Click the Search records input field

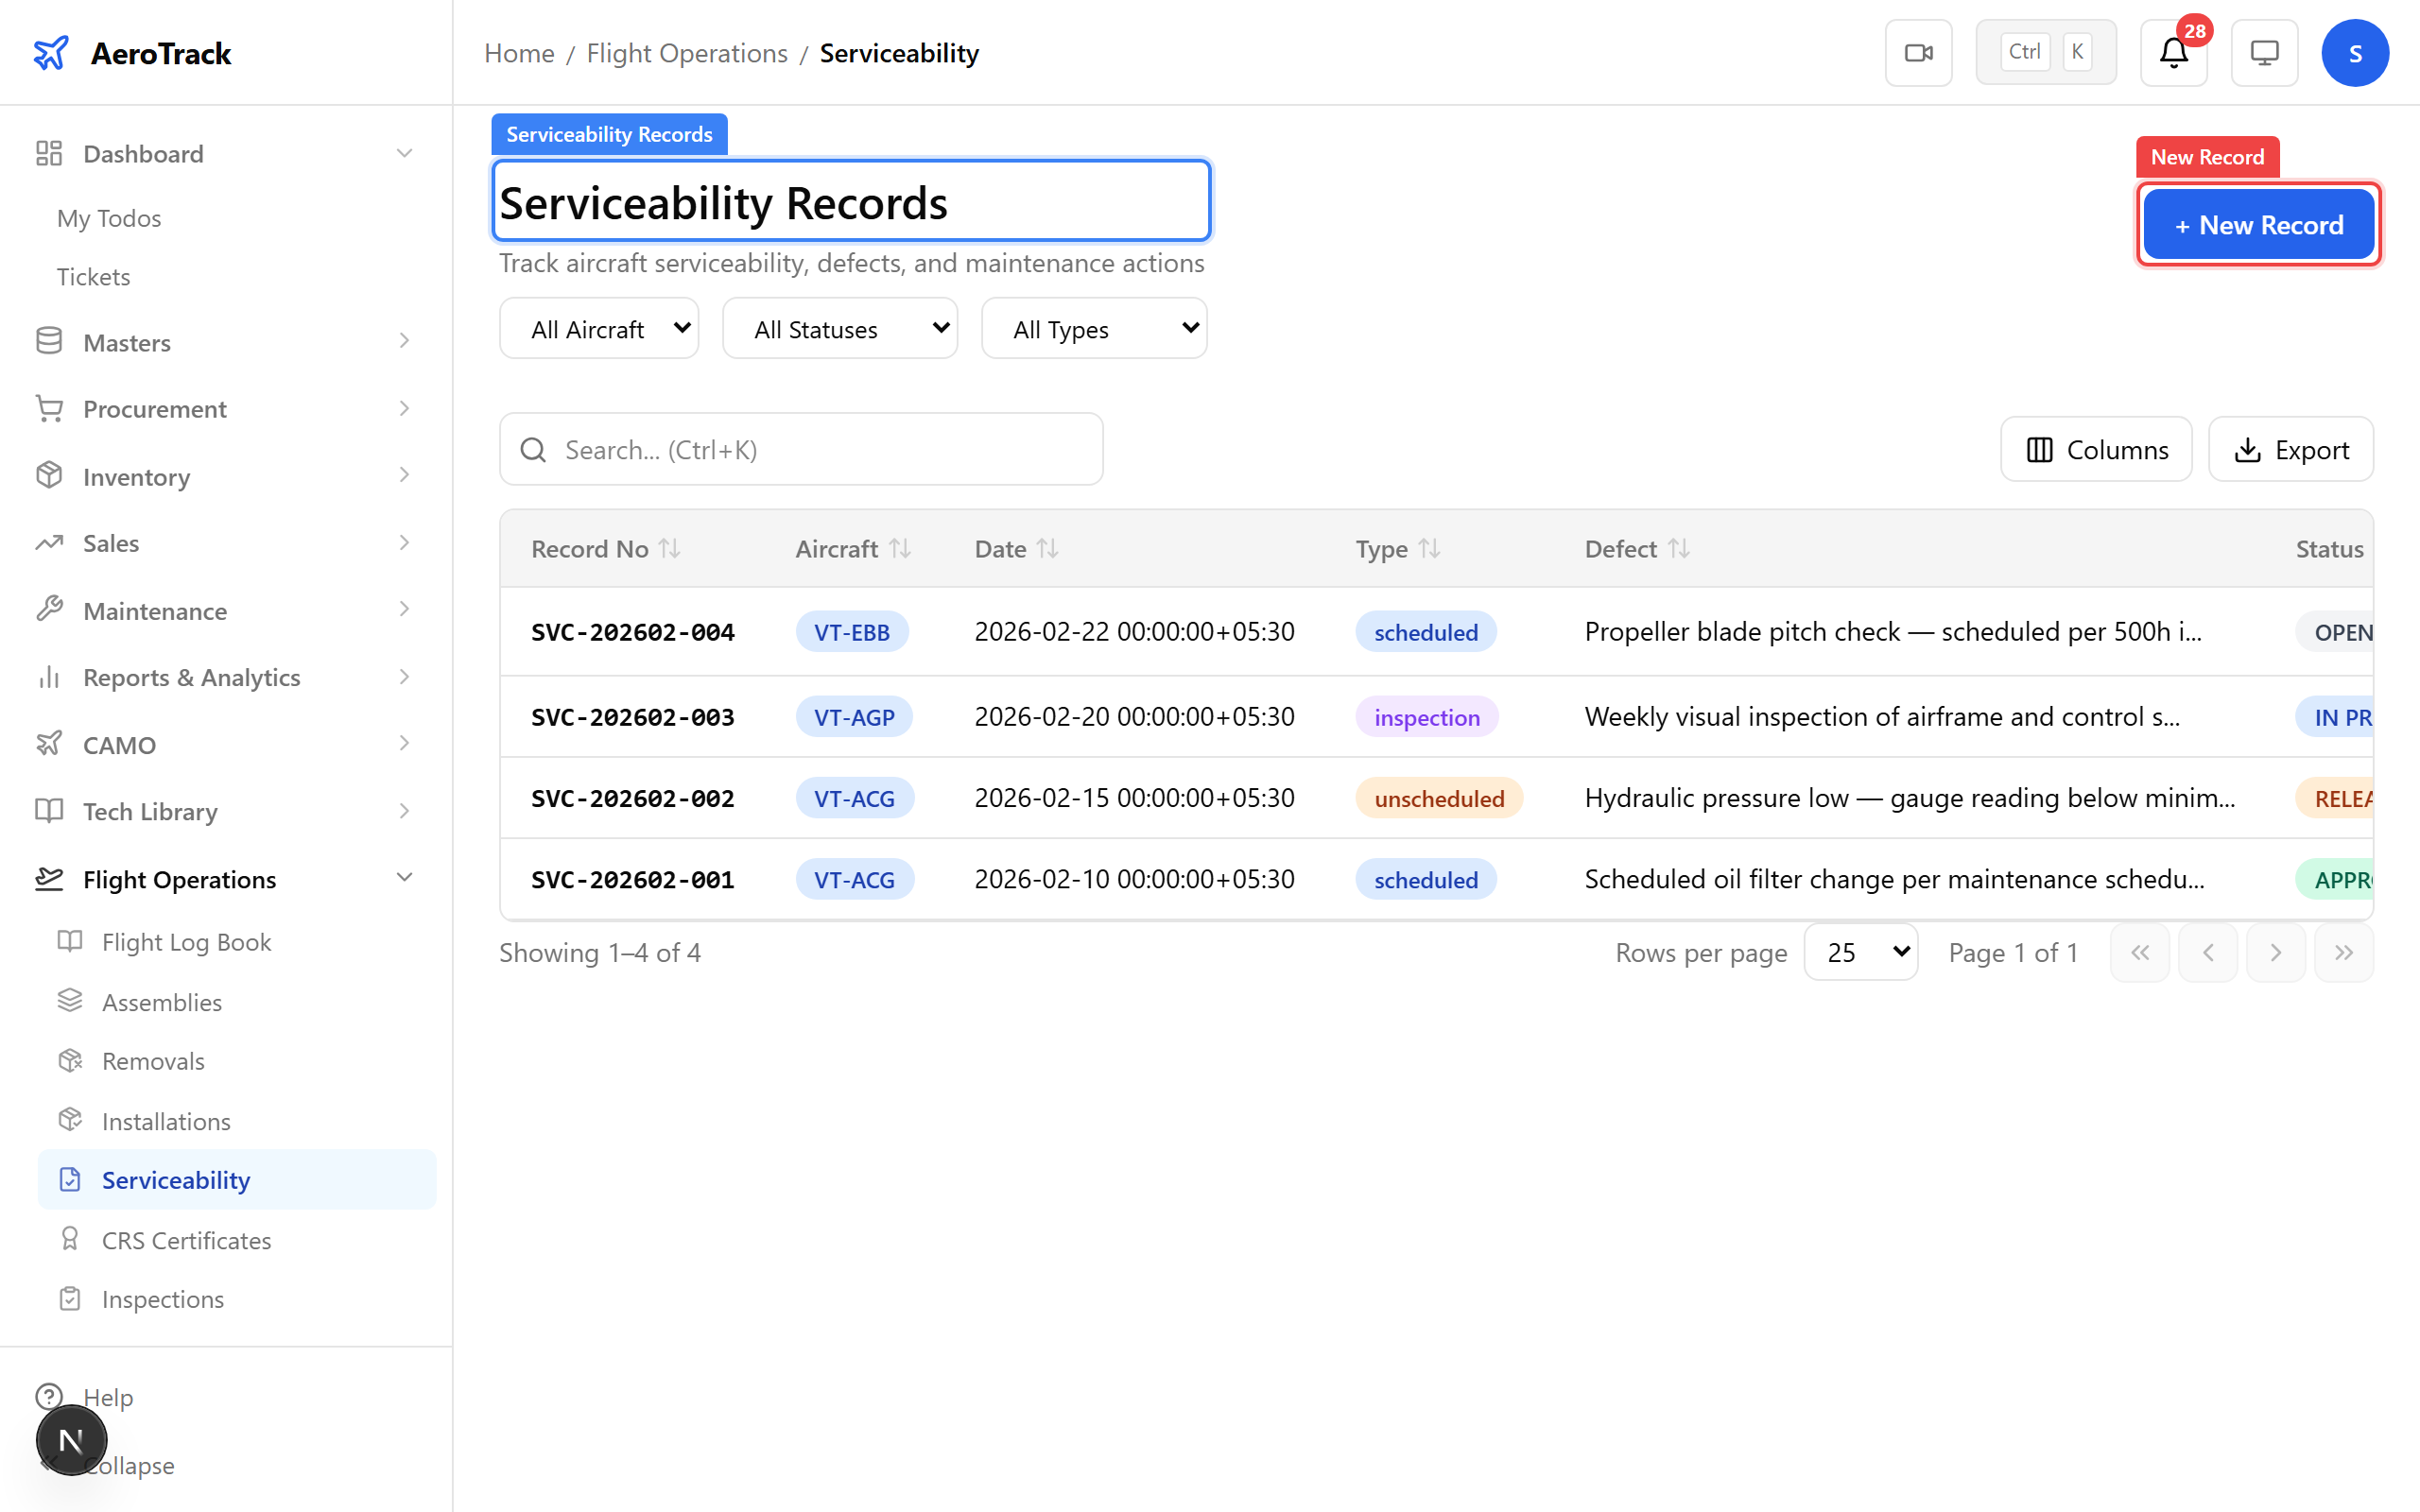(x=820, y=450)
